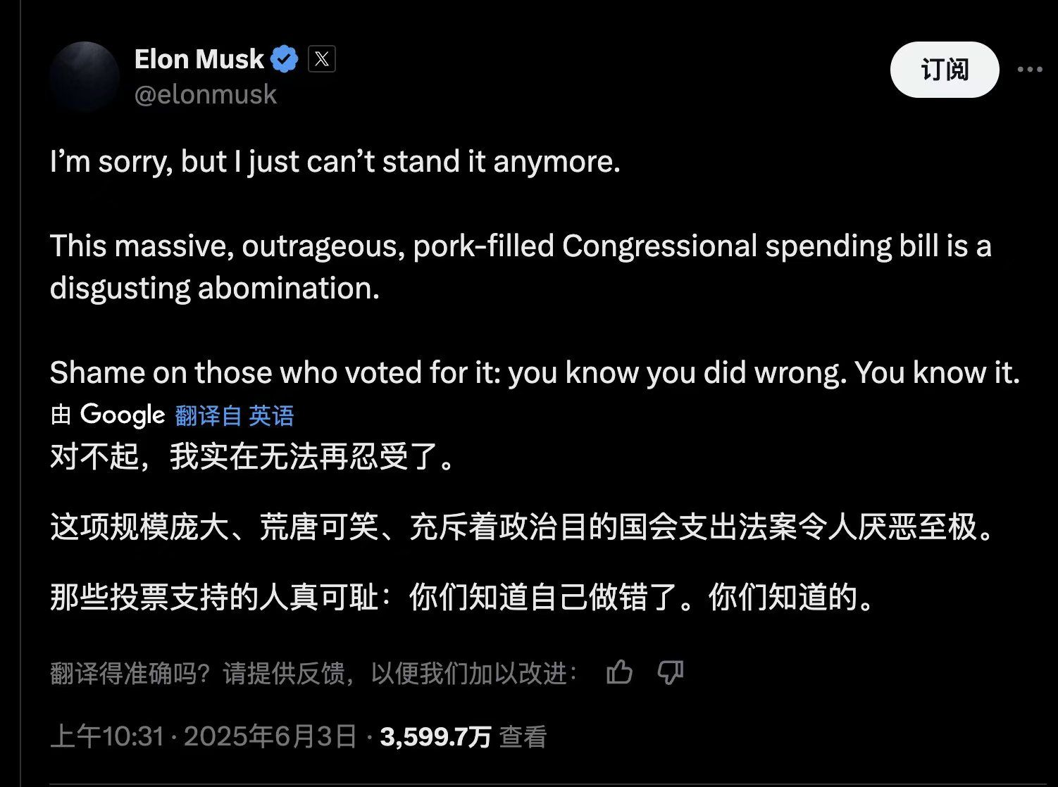Click the blue verified checkmark badge
1058x787 pixels.
pos(285,59)
